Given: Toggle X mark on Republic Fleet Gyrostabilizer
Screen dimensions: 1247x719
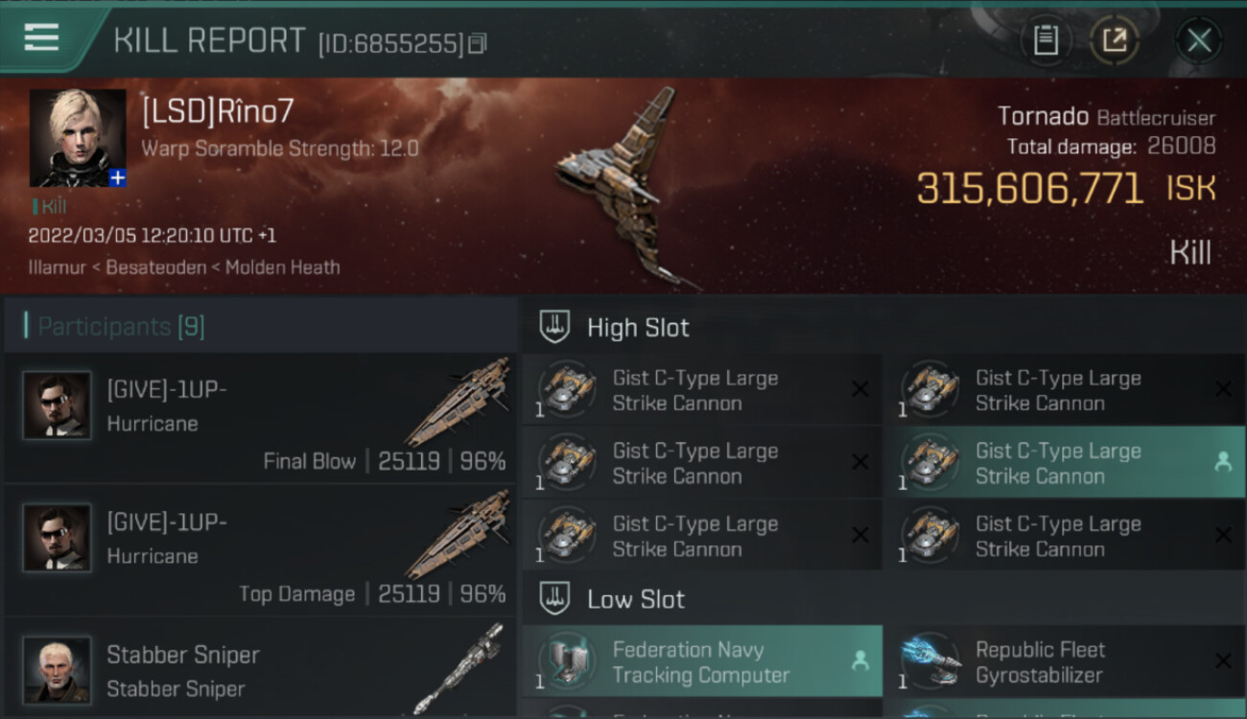Looking at the screenshot, I should coord(1223,661).
